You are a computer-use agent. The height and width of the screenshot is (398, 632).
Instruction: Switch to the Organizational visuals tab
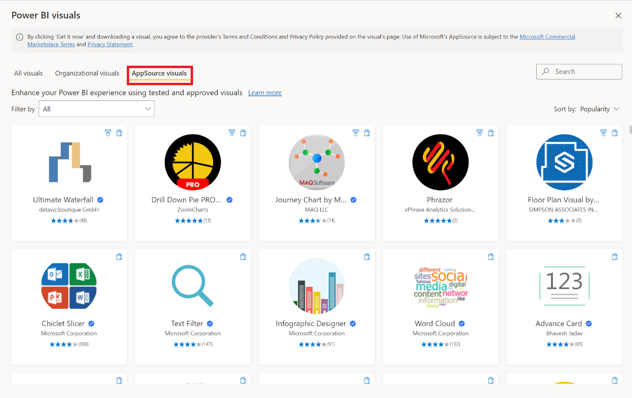[87, 73]
